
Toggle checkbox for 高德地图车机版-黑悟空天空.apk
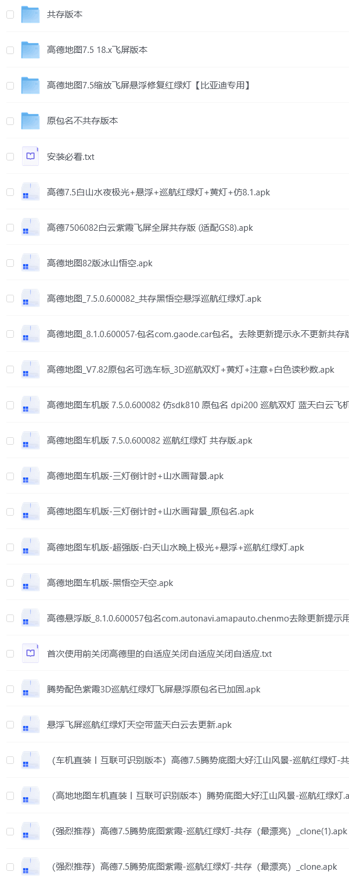point(10,583)
